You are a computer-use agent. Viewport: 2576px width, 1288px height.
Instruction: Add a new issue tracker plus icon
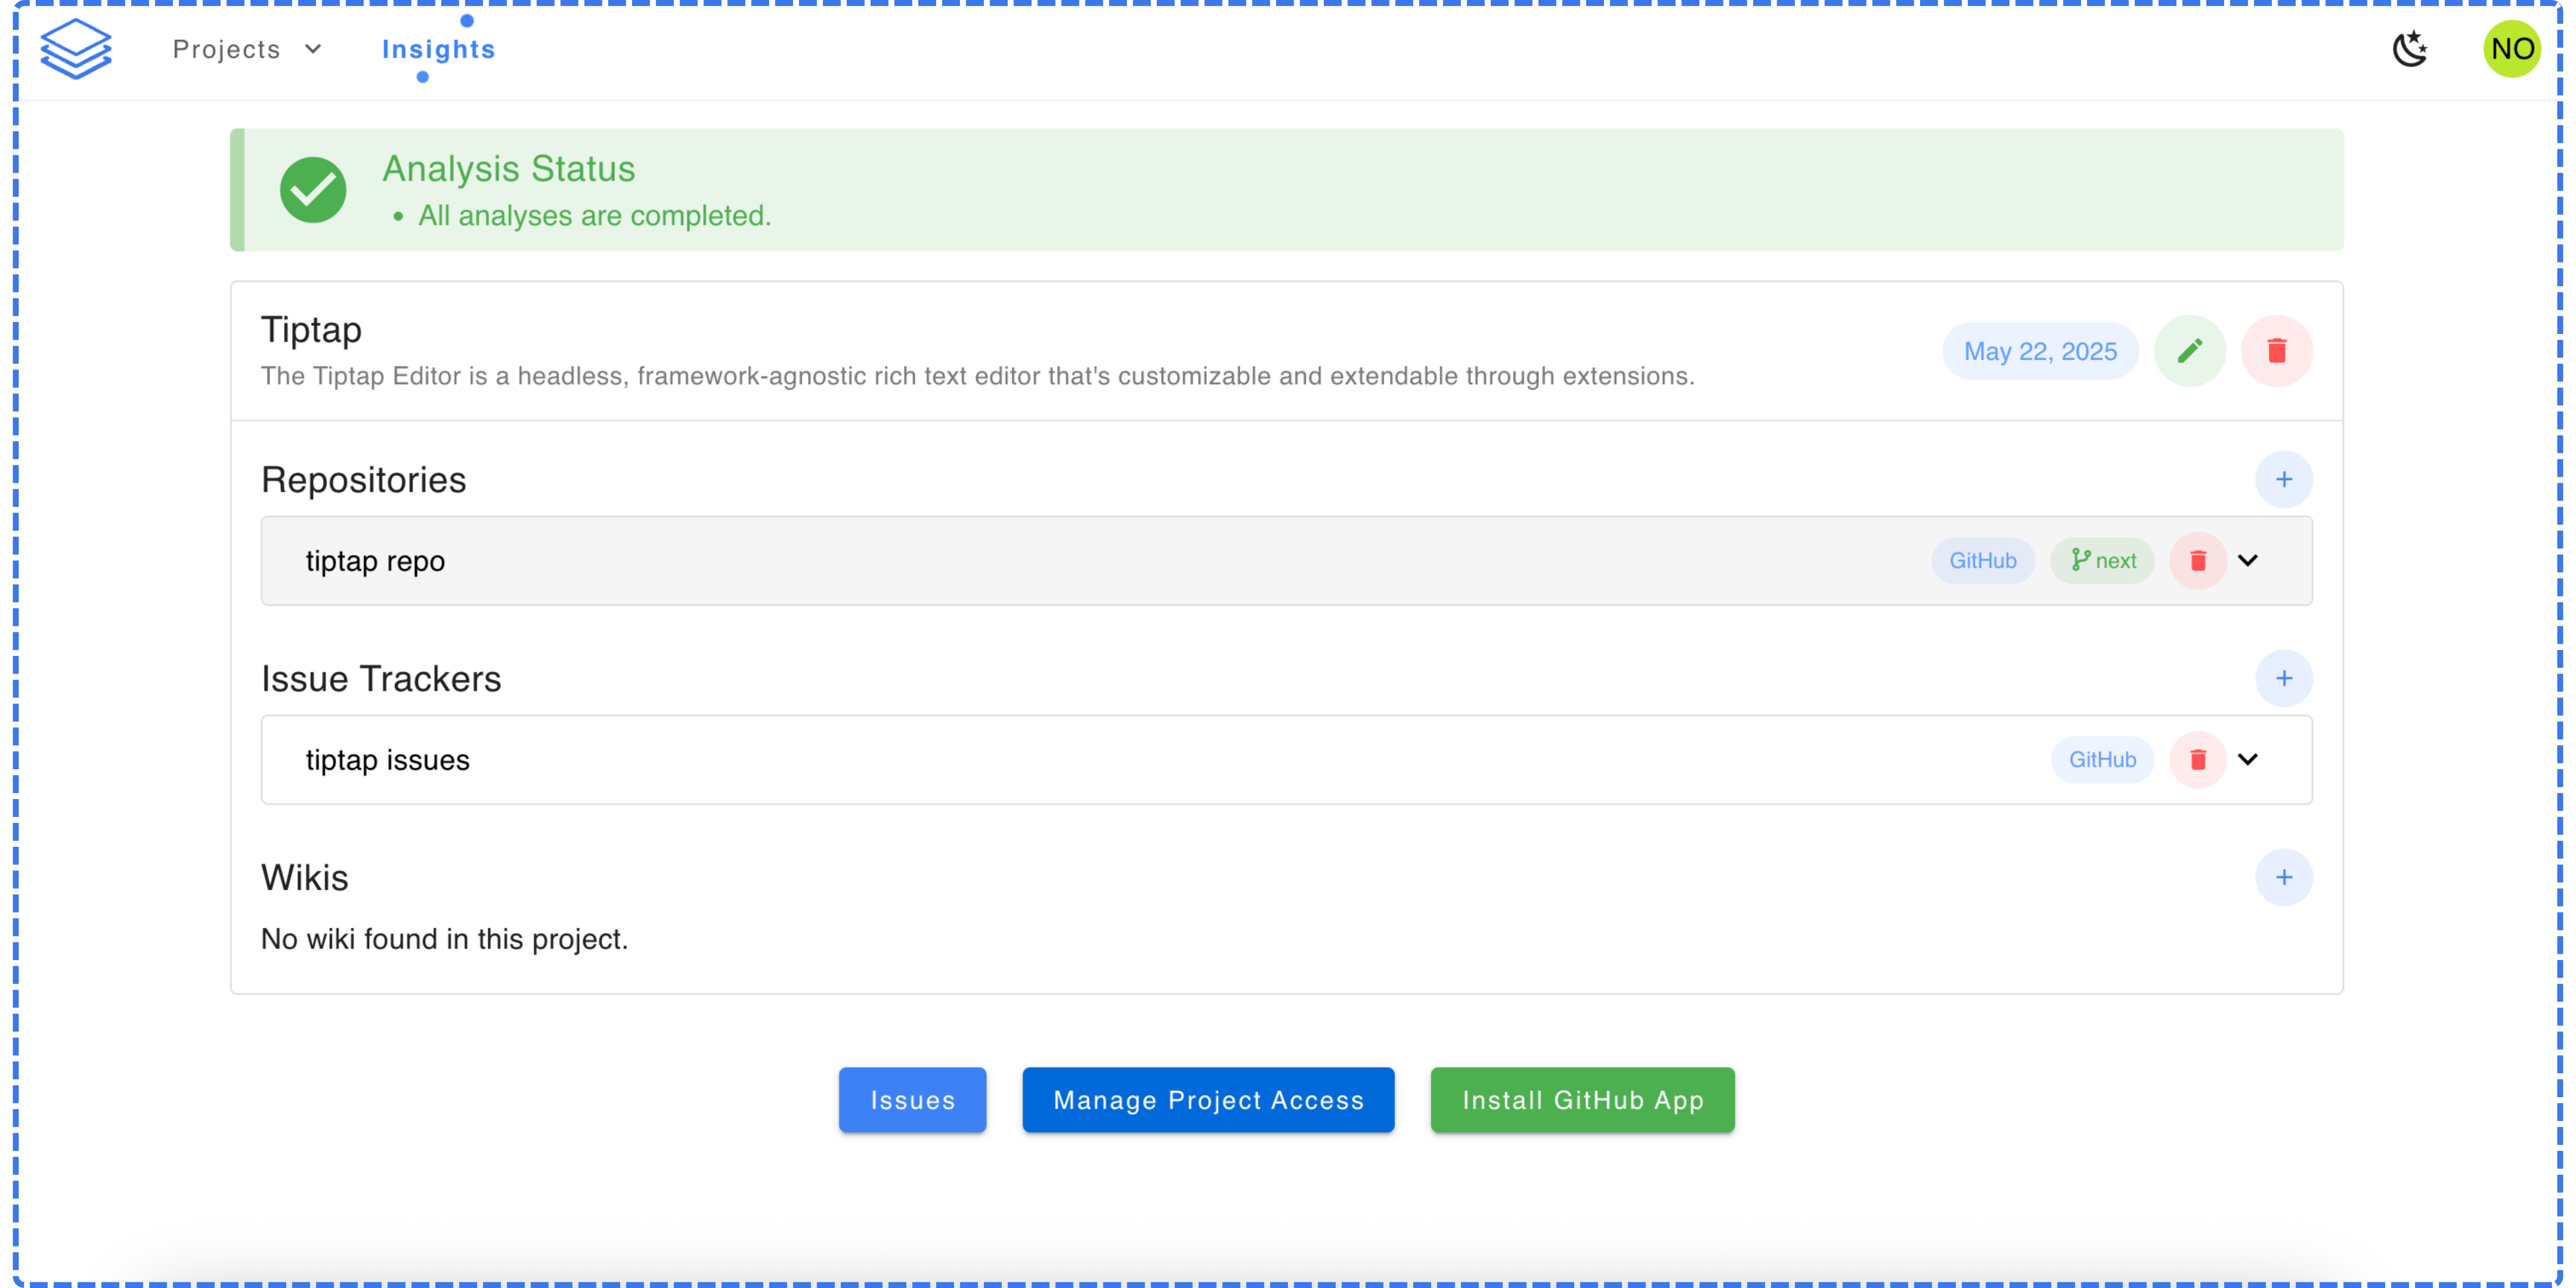click(2284, 679)
